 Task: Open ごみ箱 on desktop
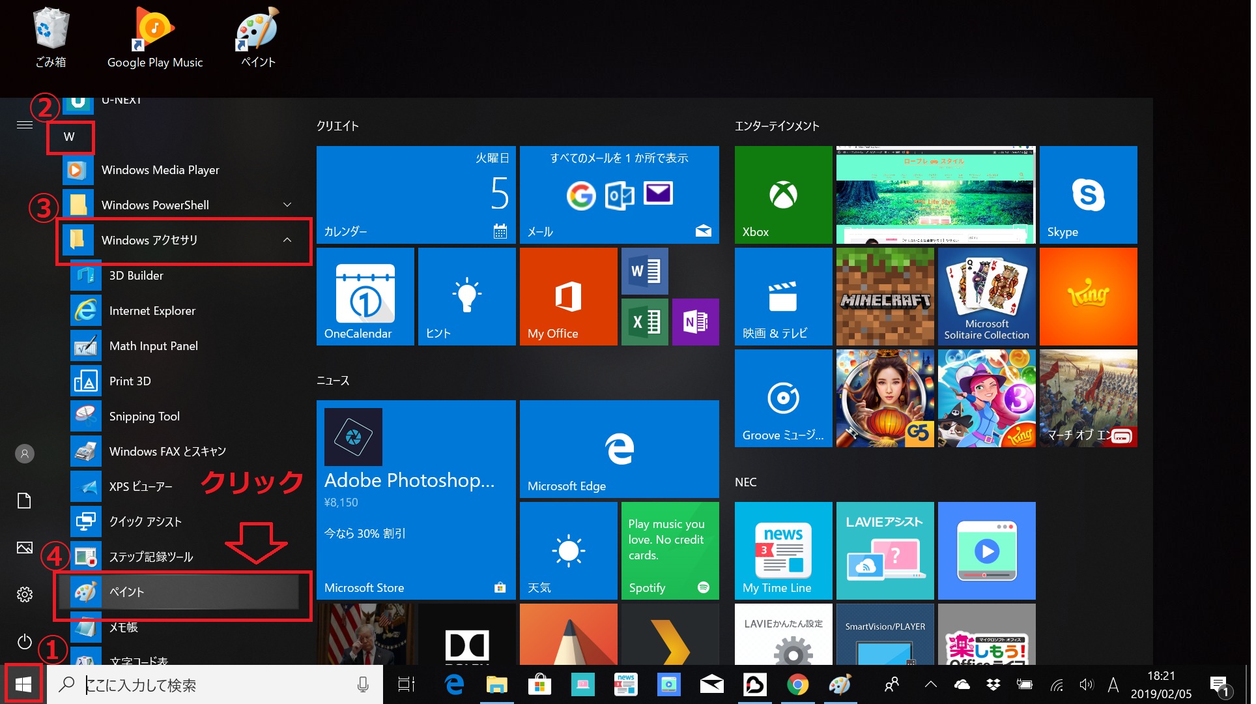51,37
